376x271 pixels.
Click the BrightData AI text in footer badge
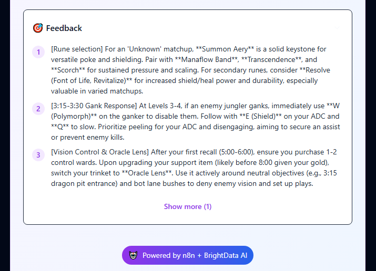226,255
